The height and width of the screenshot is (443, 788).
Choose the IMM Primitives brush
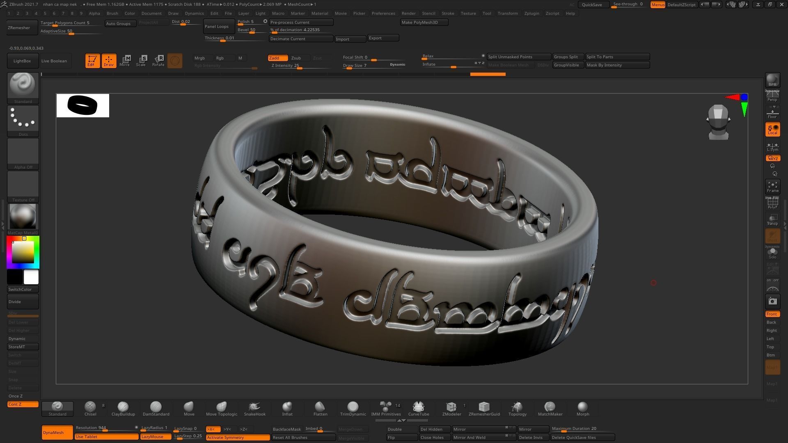(x=386, y=409)
